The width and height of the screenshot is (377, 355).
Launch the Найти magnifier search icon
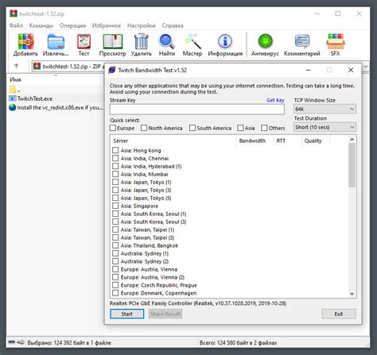[x=167, y=41]
